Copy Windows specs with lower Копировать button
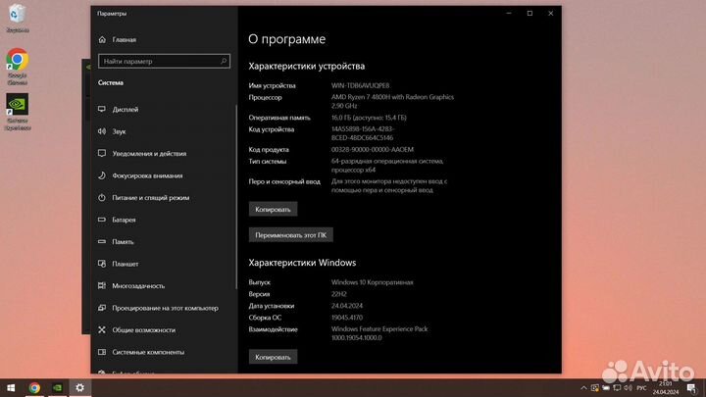This screenshot has width=706, height=397. click(273, 357)
